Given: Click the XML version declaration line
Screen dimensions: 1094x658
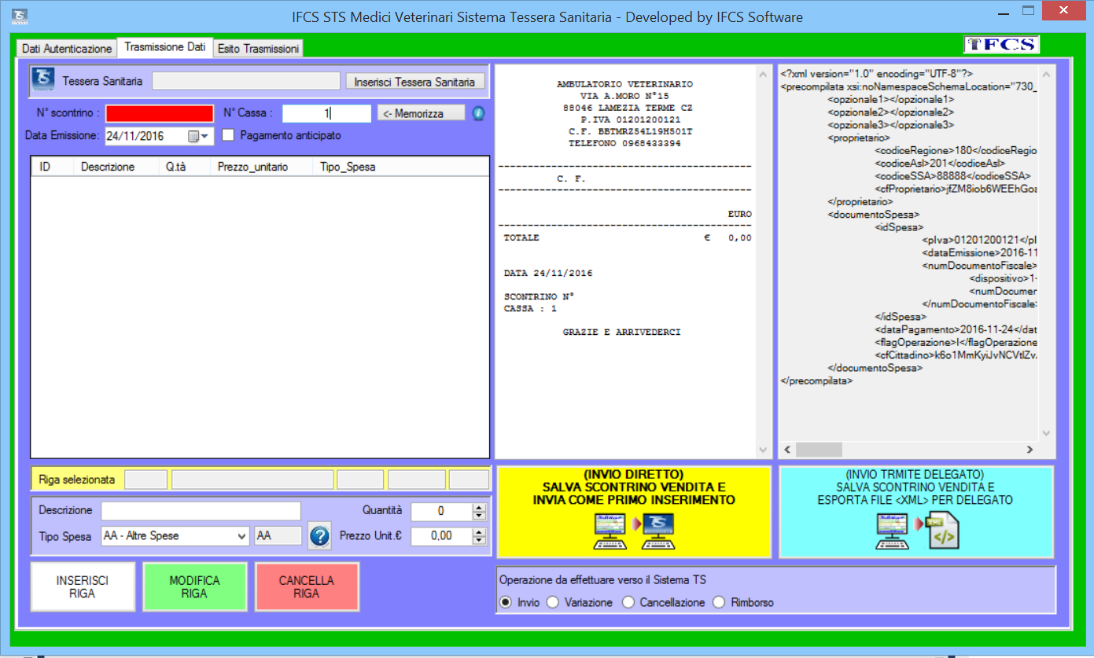Looking at the screenshot, I should [877, 73].
